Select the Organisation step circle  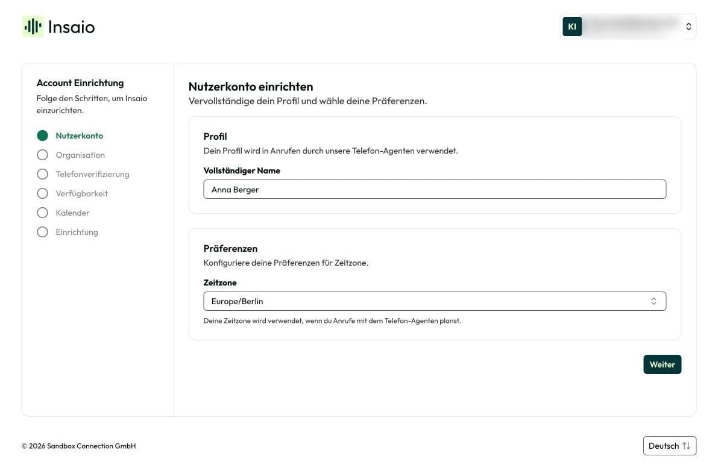[x=42, y=155]
